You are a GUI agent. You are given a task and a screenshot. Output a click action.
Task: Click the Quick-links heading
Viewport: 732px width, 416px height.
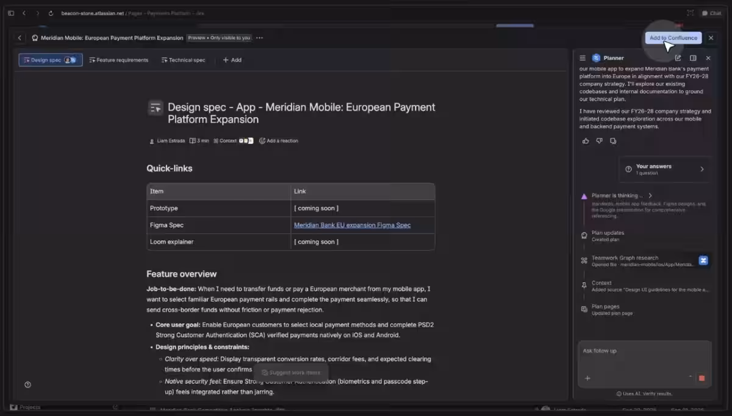[170, 168]
